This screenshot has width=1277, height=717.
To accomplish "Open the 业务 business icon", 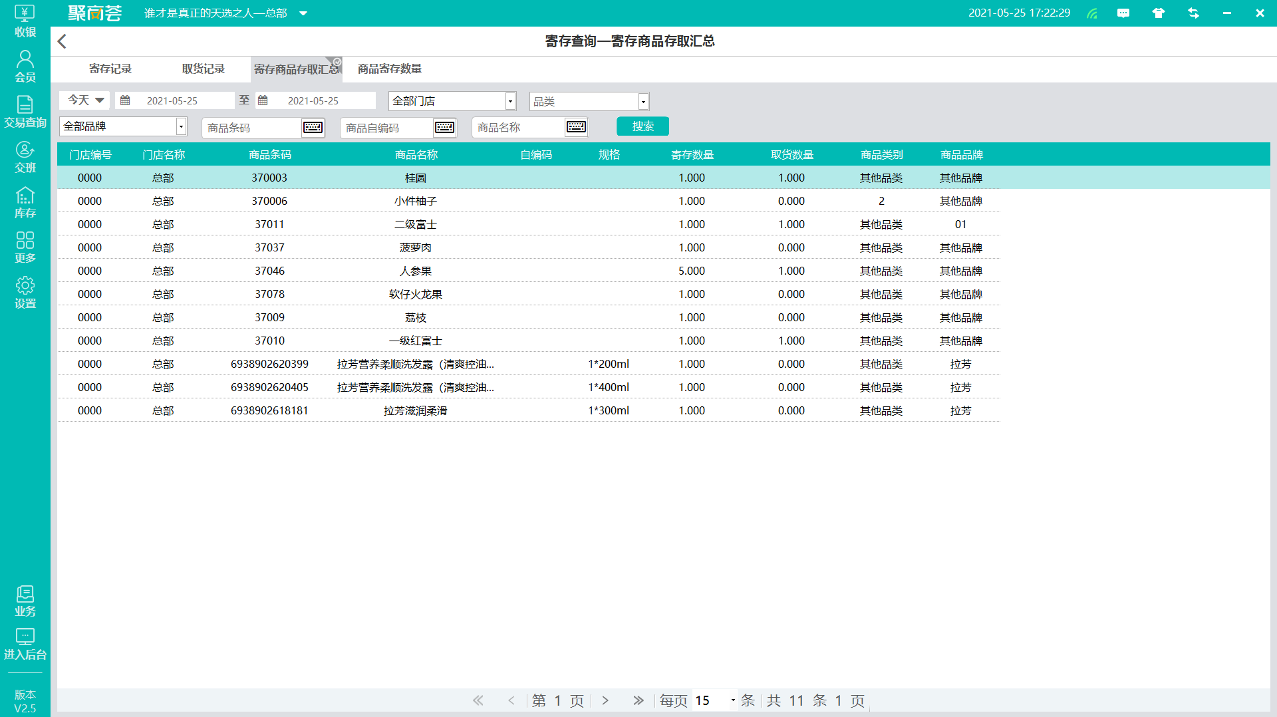I will pos(25,601).
